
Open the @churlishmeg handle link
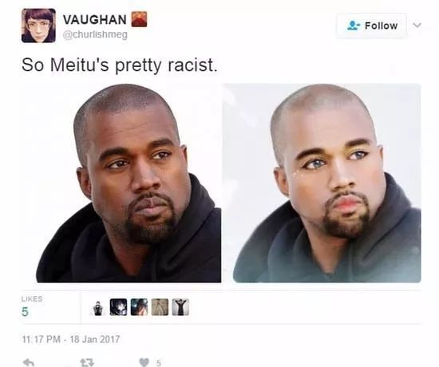pyautogui.click(x=95, y=35)
